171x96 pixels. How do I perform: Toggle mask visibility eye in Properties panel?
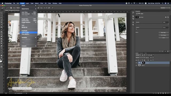click(x=165, y=51)
